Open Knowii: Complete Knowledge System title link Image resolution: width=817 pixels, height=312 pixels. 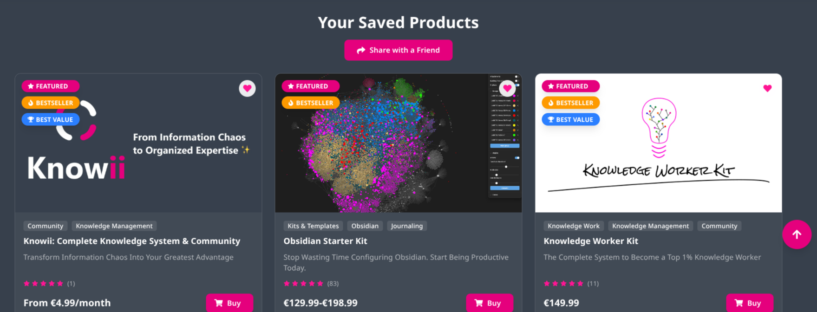coord(132,241)
